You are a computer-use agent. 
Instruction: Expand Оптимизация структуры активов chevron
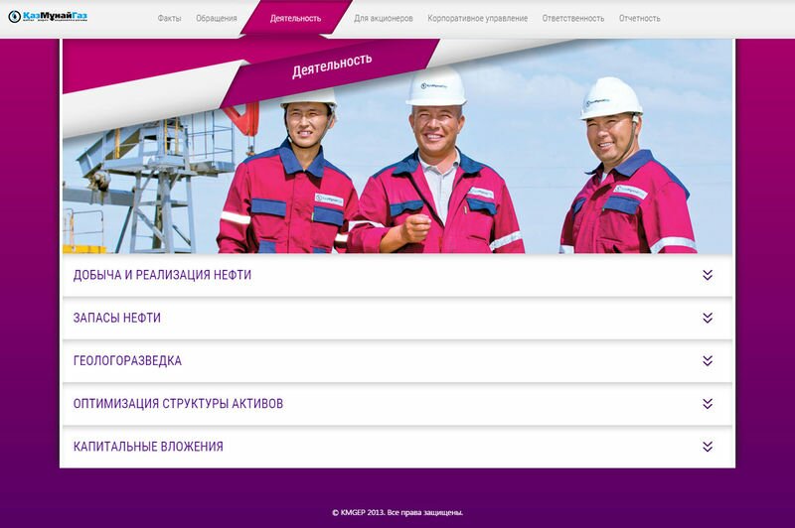click(x=708, y=404)
